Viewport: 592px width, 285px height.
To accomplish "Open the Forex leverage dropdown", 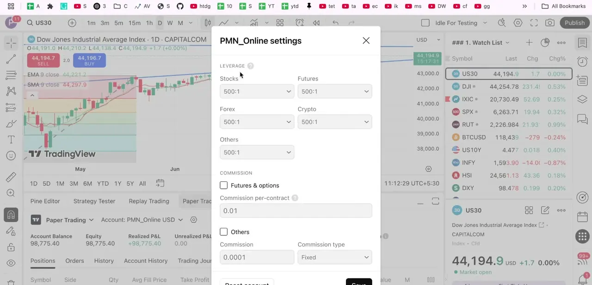I will [257, 122].
